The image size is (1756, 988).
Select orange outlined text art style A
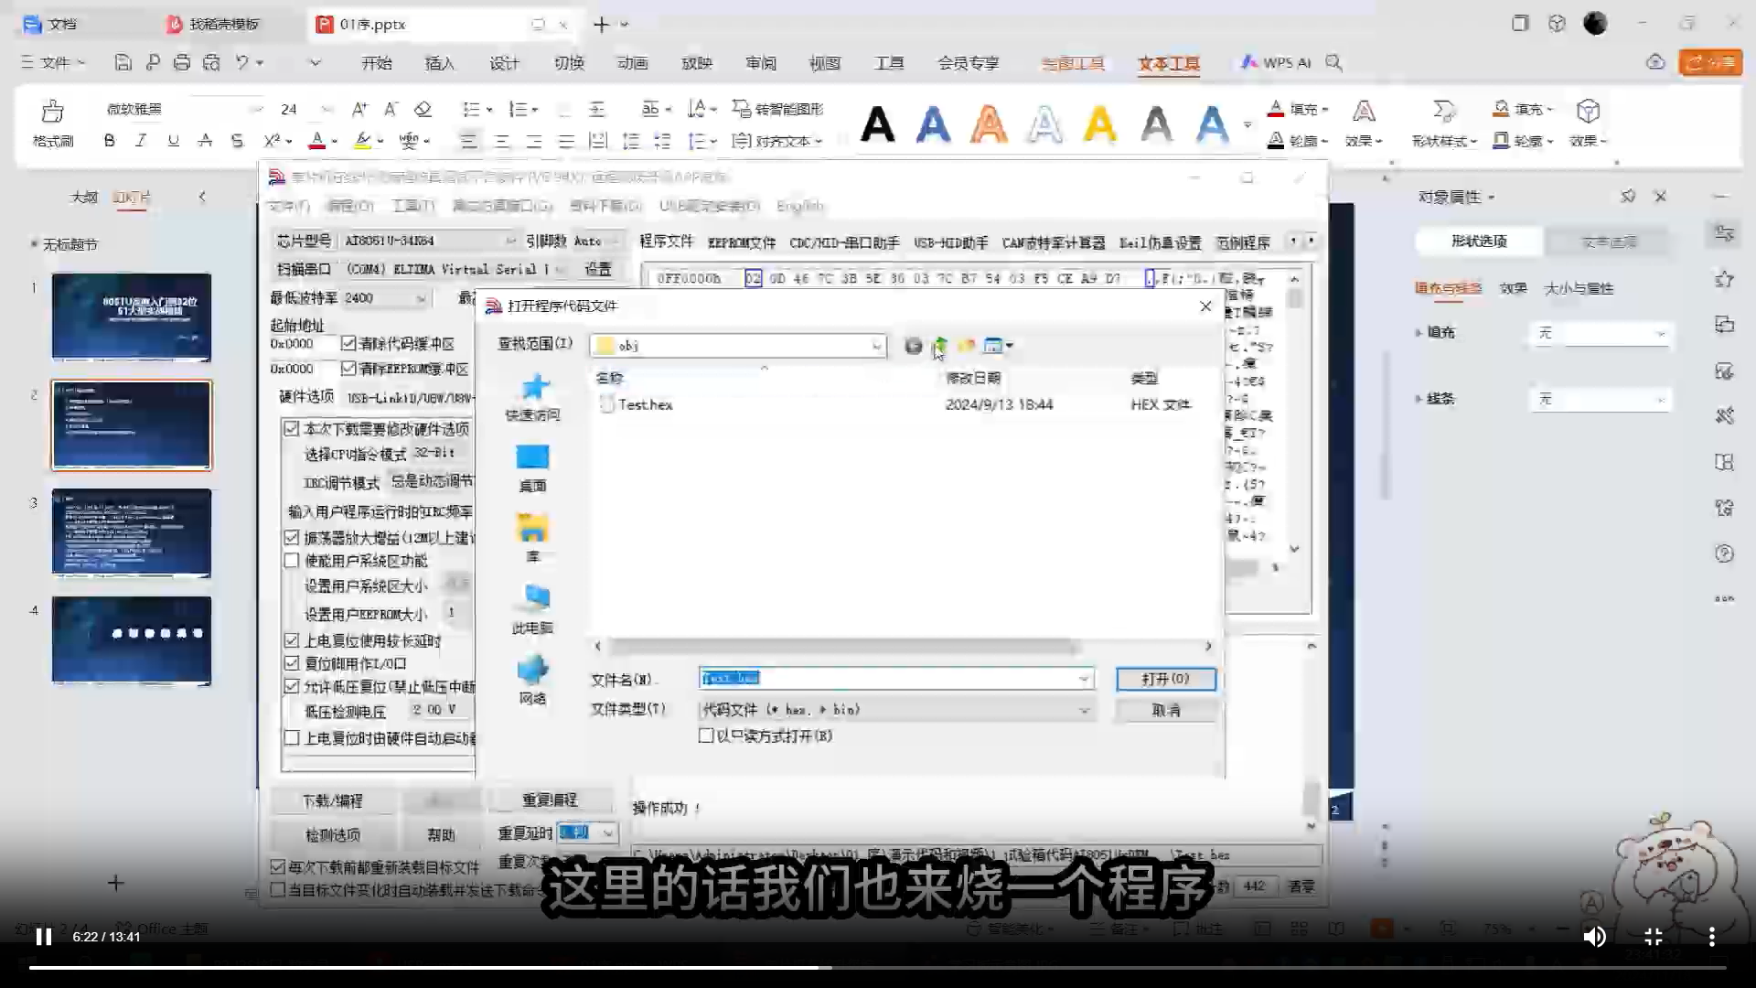[989, 123]
